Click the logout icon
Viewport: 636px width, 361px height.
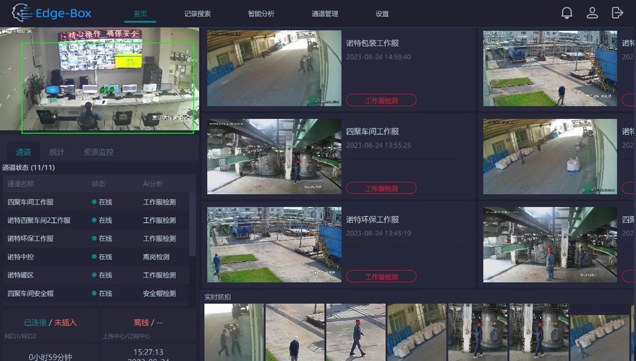tap(617, 13)
